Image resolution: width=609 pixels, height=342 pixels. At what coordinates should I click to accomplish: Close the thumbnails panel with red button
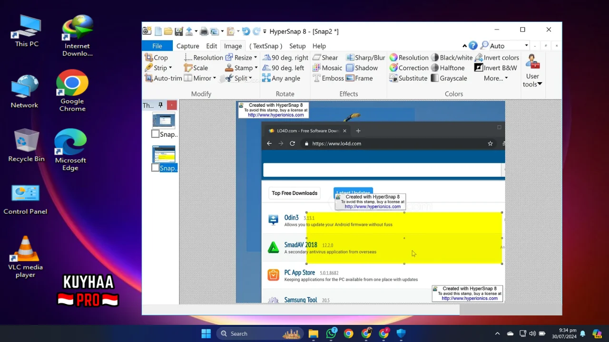click(172, 105)
